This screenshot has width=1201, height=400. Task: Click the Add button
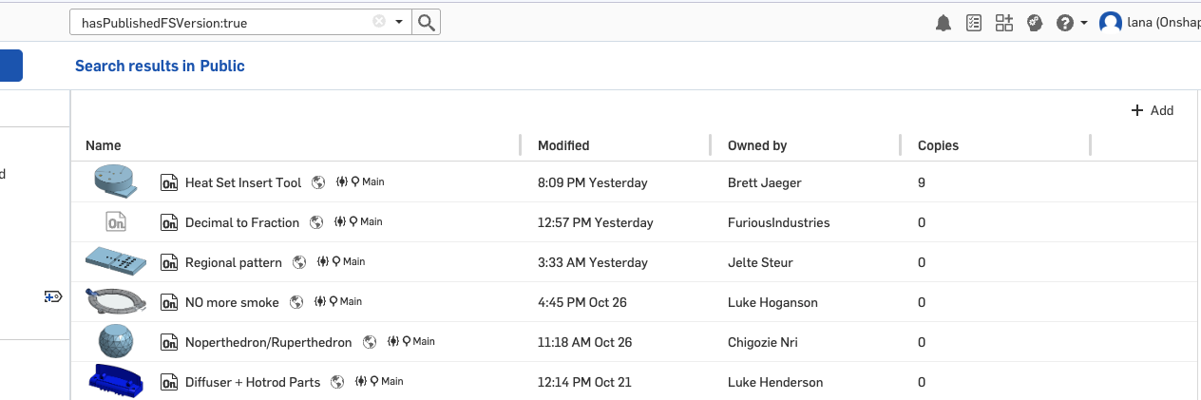(1153, 110)
